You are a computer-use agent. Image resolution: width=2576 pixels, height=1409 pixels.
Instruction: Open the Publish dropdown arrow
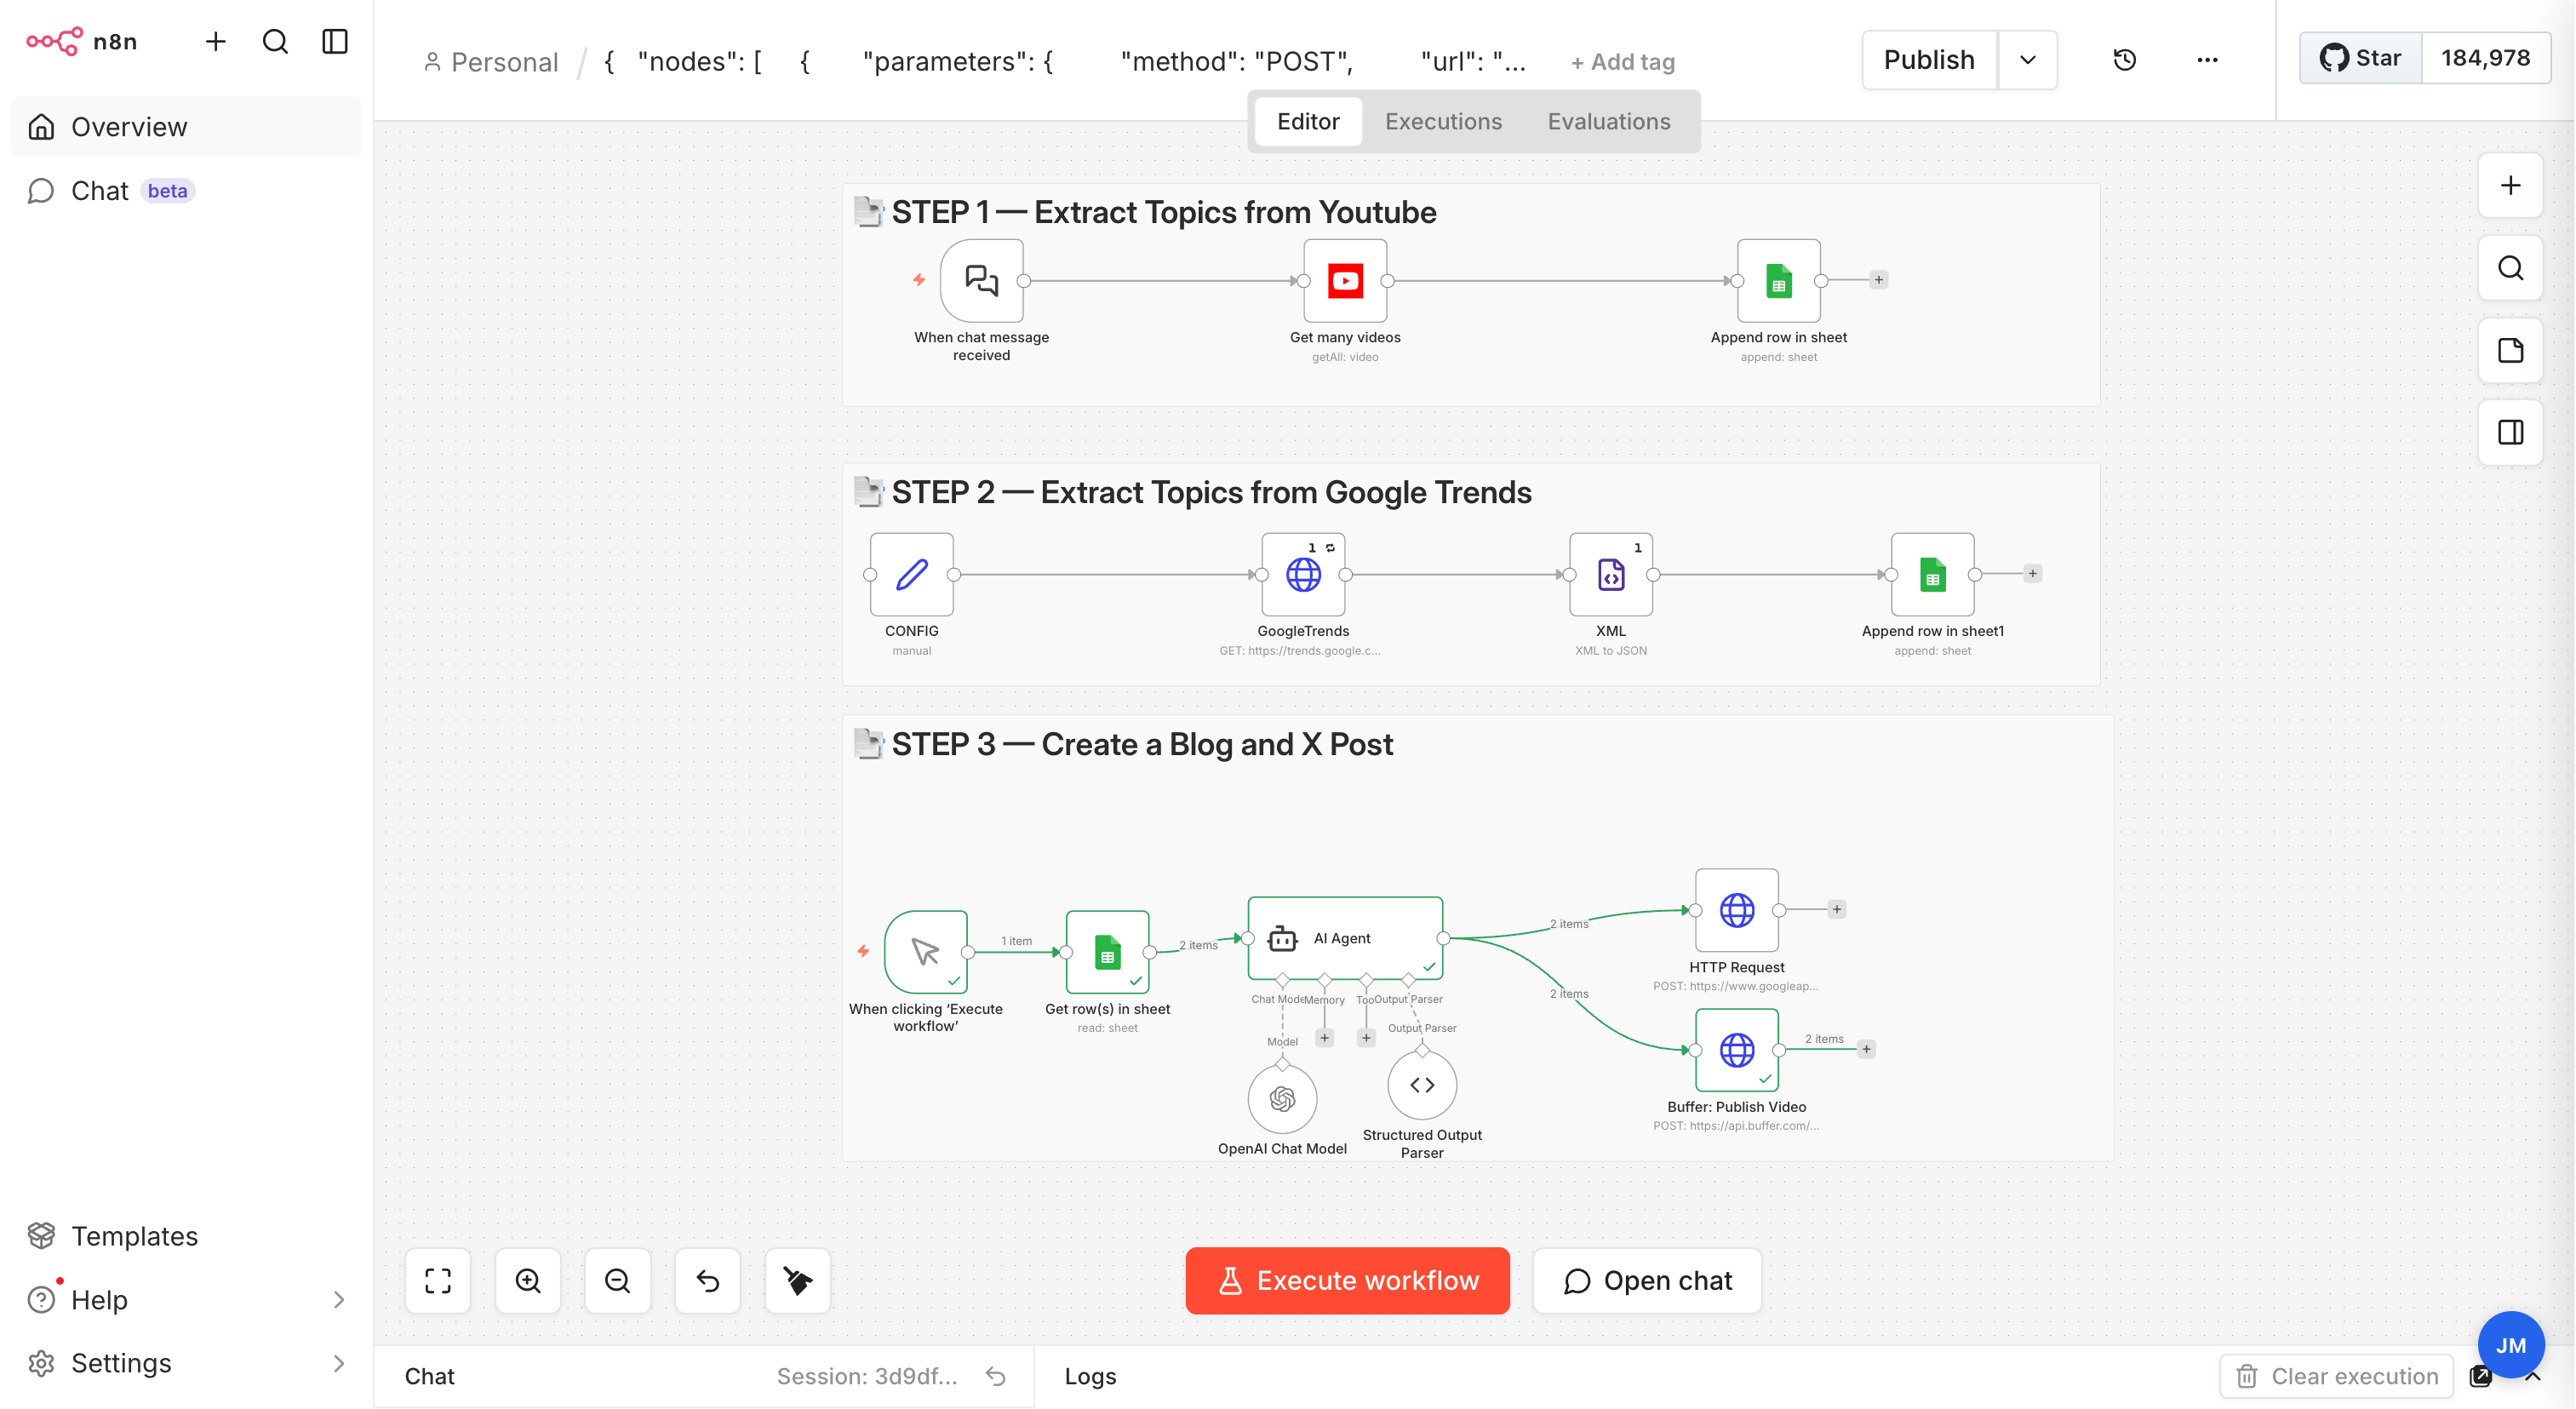(x=2027, y=59)
